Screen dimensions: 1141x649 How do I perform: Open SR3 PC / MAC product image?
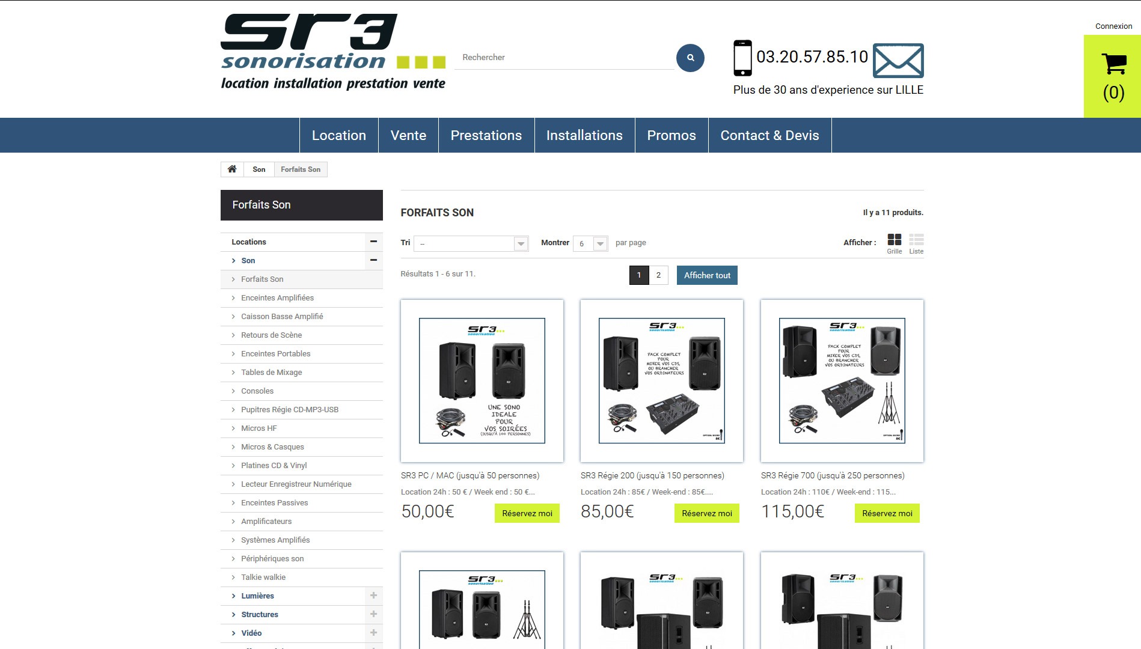click(482, 381)
